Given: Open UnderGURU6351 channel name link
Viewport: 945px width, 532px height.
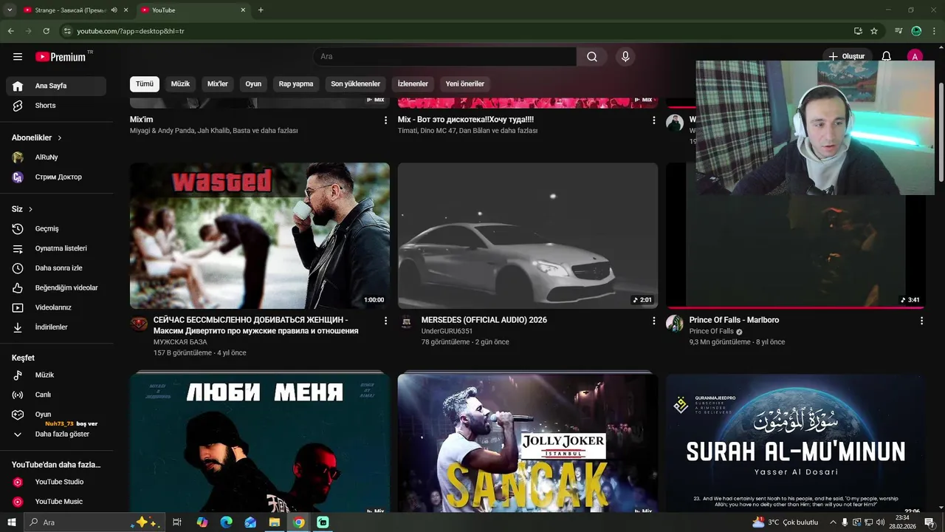Looking at the screenshot, I should 447,331.
